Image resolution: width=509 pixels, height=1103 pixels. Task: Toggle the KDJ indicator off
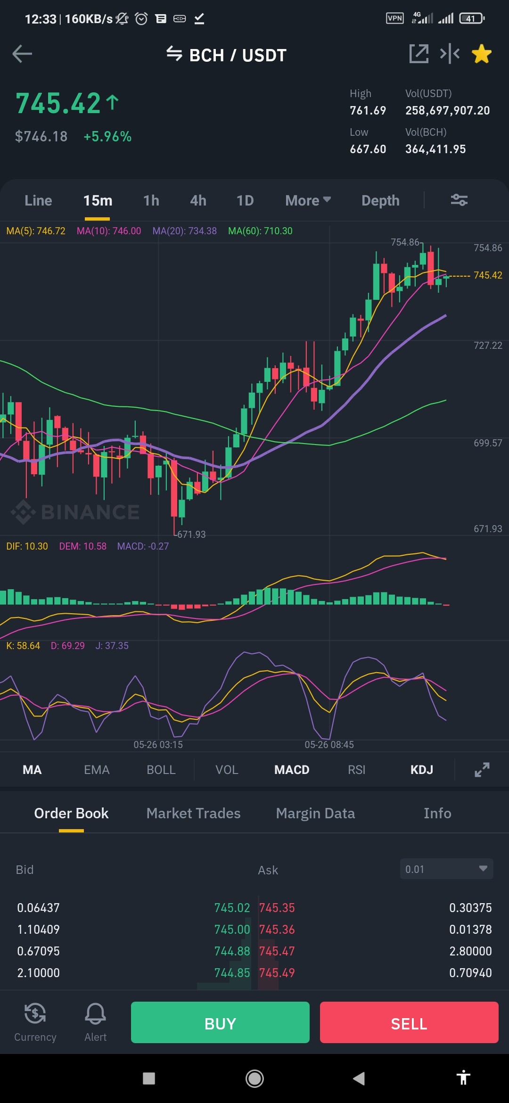coord(422,770)
